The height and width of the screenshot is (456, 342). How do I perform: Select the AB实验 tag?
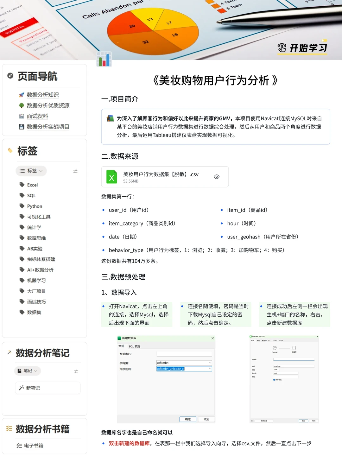[35, 249]
